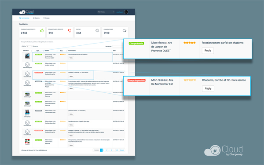Click Reply in enlarged Charge impossible panel

pyautogui.click(x=208, y=88)
